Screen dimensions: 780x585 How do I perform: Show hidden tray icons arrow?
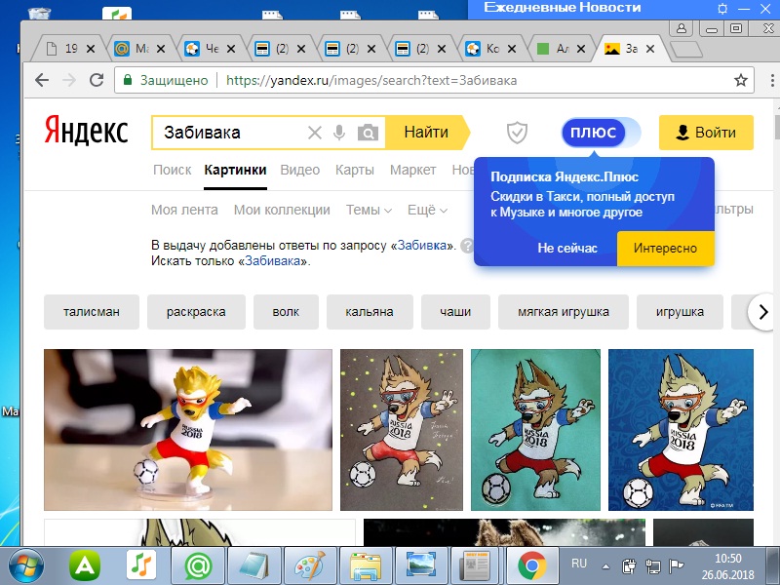605,566
